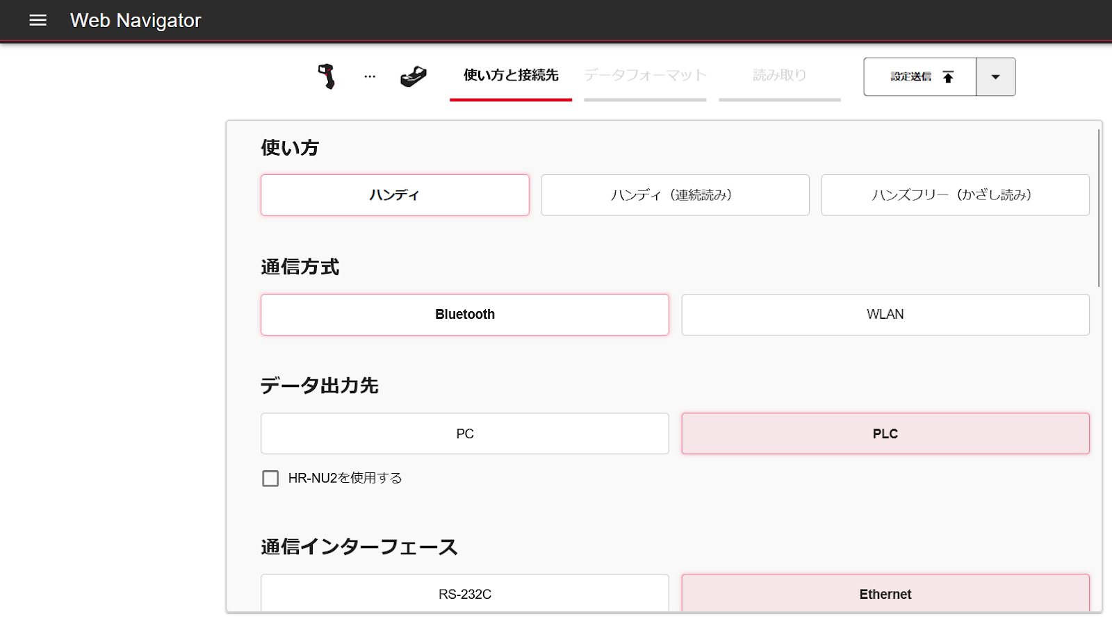
Task: Select ハンディ(連続読み) usage mode
Action: pyautogui.click(x=675, y=195)
